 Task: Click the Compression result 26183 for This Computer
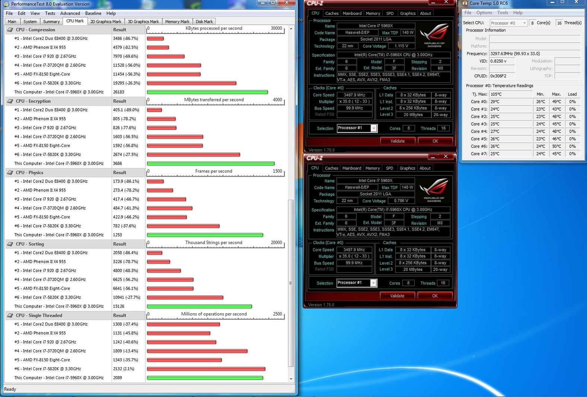point(118,92)
